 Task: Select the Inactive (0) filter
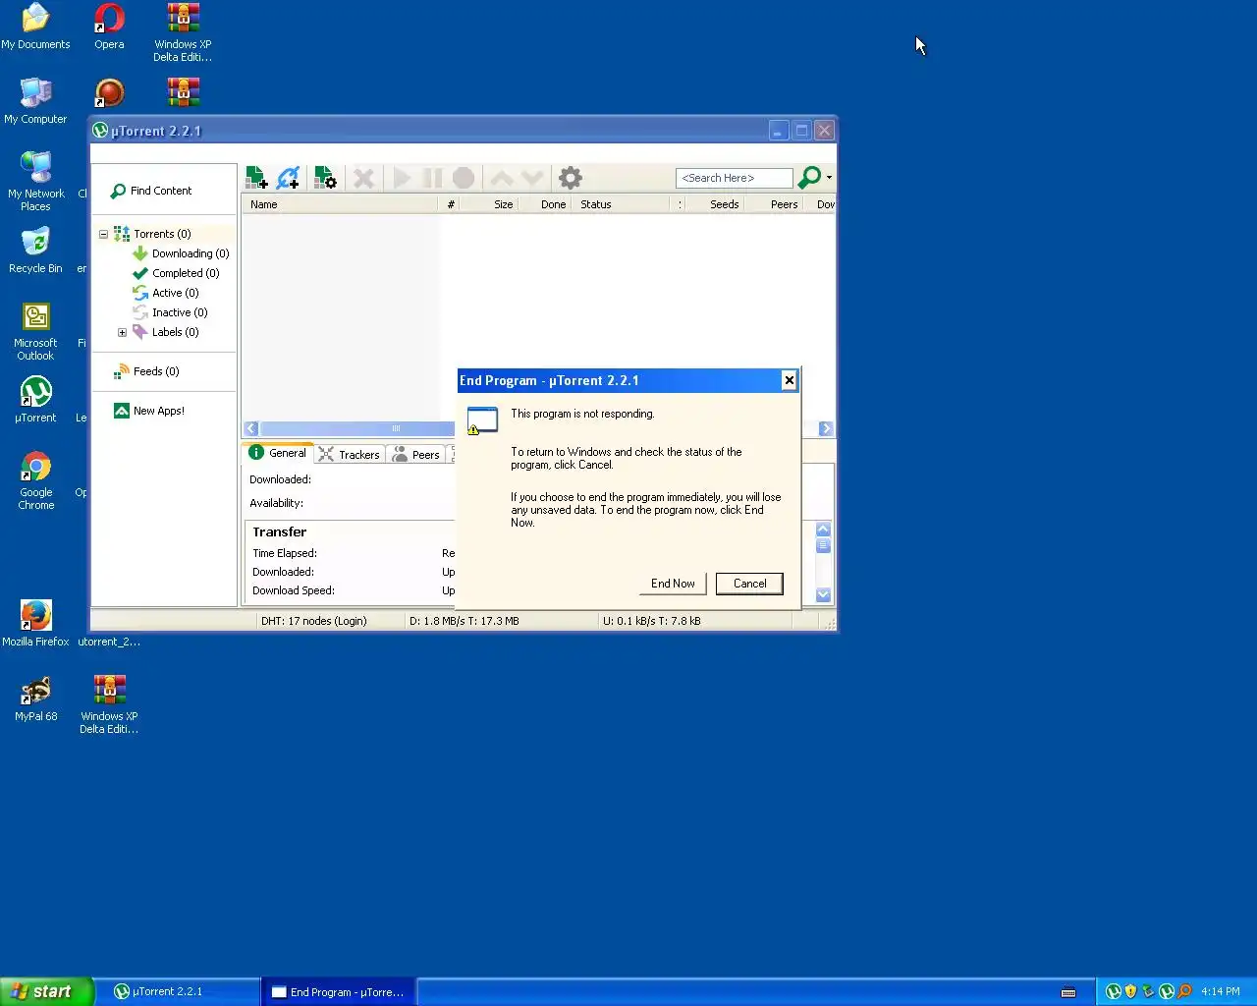(x=180, y=312)
